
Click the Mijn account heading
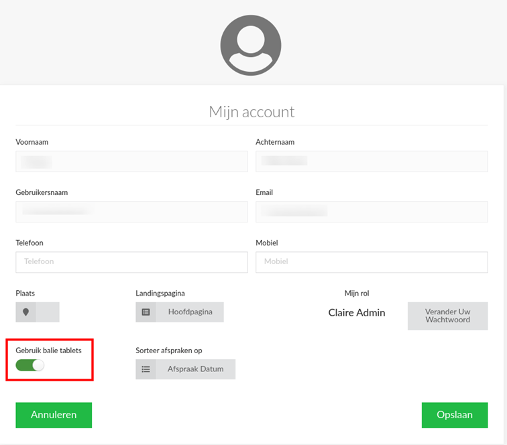251,111
